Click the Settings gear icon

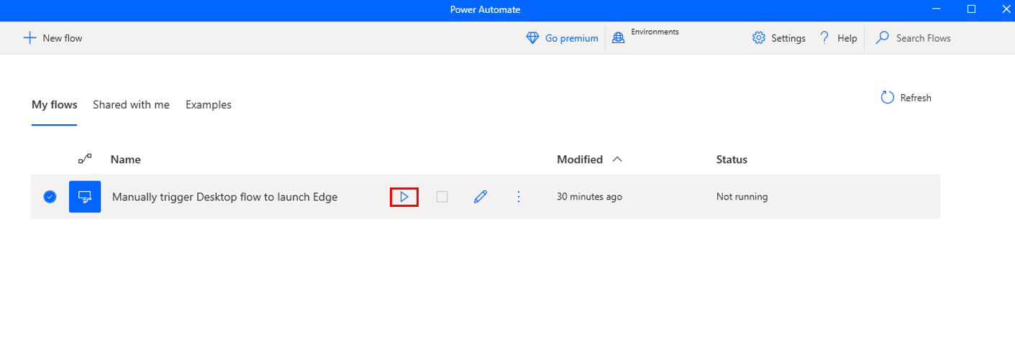758,38
